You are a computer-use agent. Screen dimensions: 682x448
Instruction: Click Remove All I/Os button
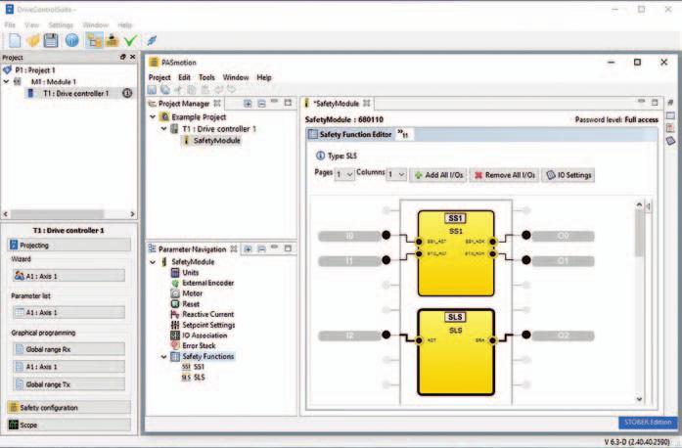(504, 175)
